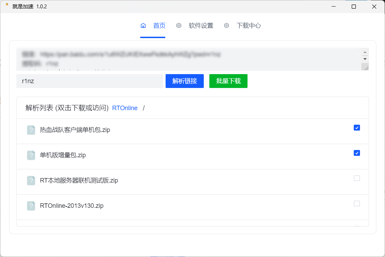The width and height of the screenshot is (385, 257).
Task: Click the home icon beside 首页
Action: coord(143,25)
